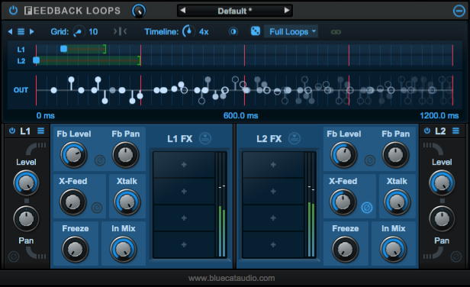This screenshot has height=287, width=470.
Task: Toggle the L2 loop power button
Action: (x=427, y=131)
